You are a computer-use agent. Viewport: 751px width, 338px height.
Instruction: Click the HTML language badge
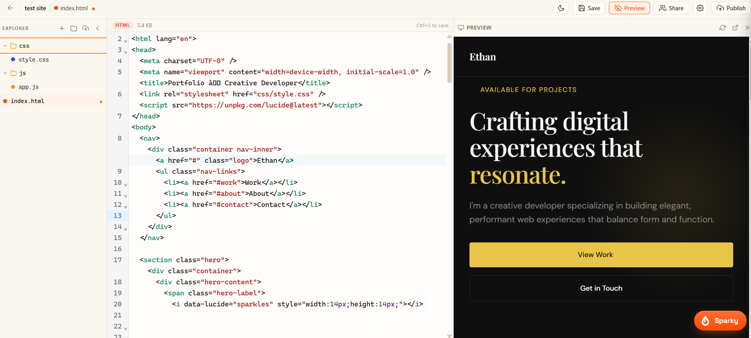[122, 25]
